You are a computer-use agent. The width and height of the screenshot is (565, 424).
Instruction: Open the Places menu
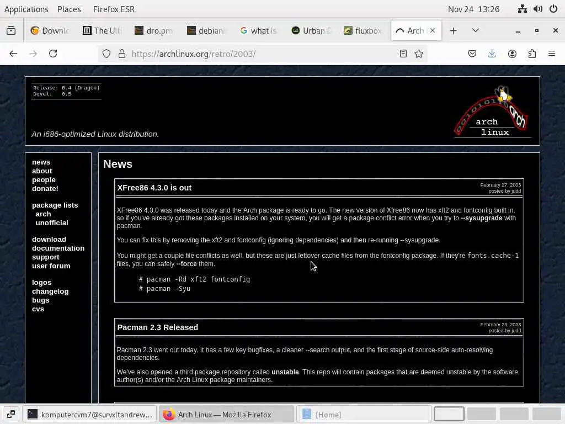click(69, 9)
